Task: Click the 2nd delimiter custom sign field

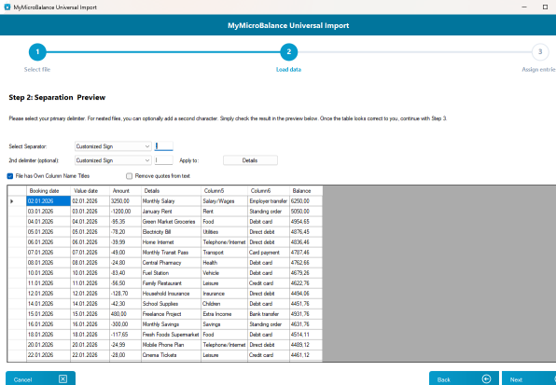Action: (164, 160)
